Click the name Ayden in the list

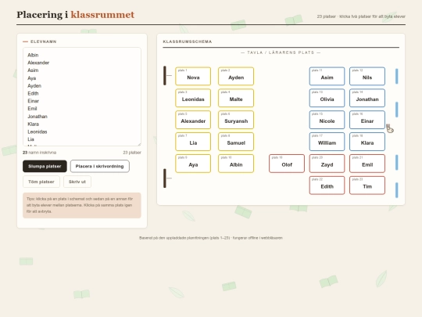coord(34,86)
